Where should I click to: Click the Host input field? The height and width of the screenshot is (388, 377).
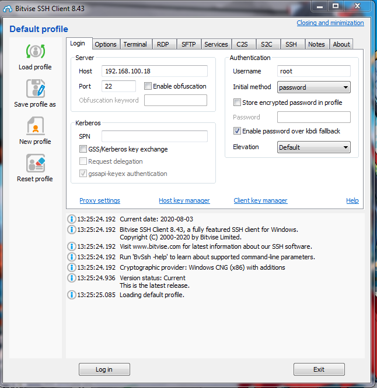155,71
